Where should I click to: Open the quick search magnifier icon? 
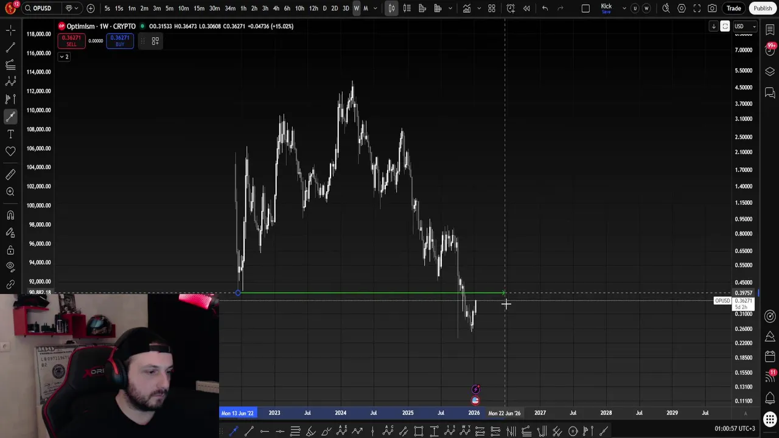click(x=666, y=9)
